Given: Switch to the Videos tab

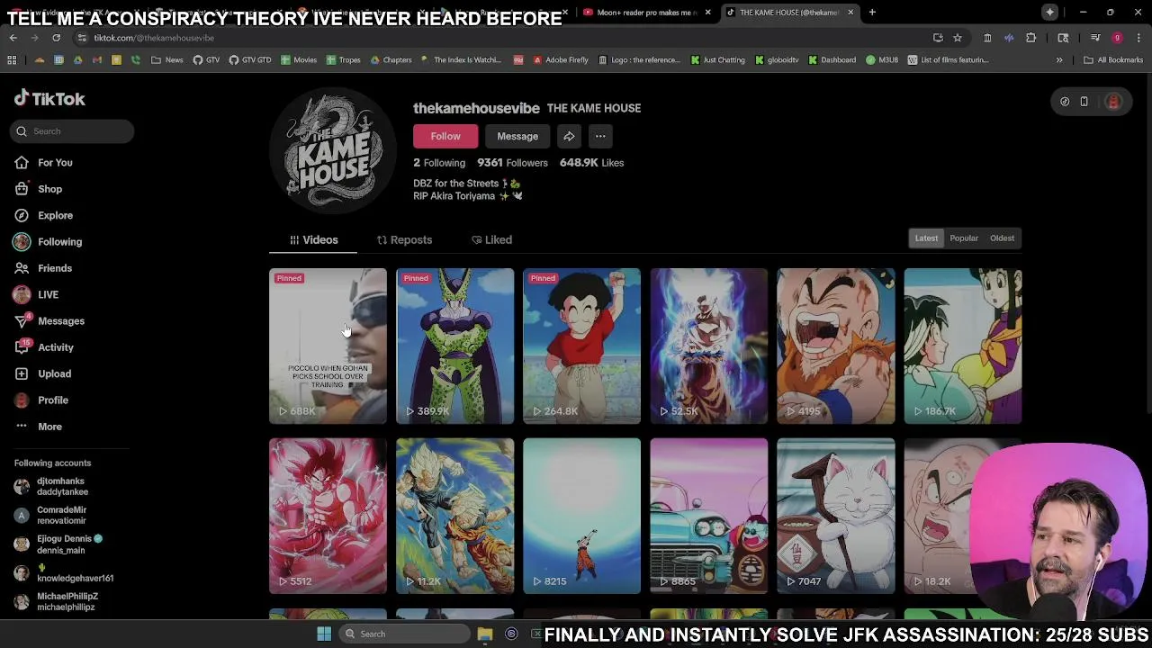Looking at the screenshot, I should coord(314,240).
